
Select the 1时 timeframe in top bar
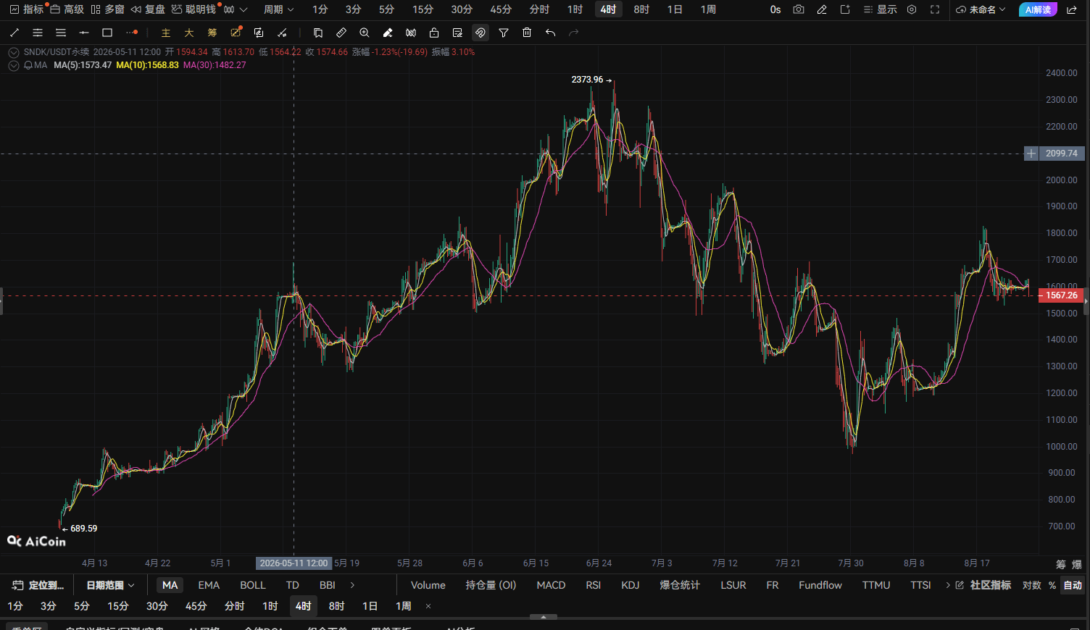pos(575,9)
